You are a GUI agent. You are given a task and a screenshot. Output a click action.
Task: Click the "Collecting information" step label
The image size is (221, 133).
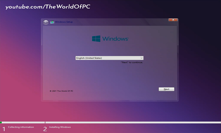[21, 127]
